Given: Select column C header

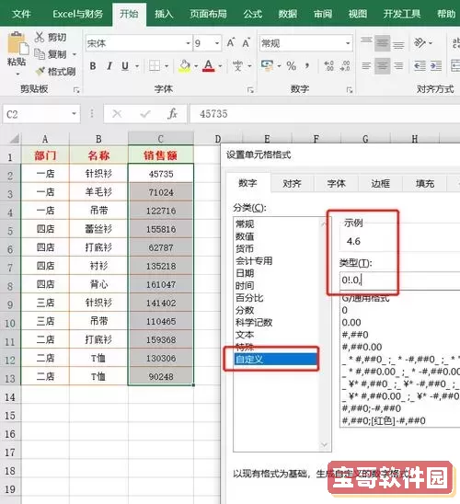Looking at the screenshot, I should click(x=161, y=139).
